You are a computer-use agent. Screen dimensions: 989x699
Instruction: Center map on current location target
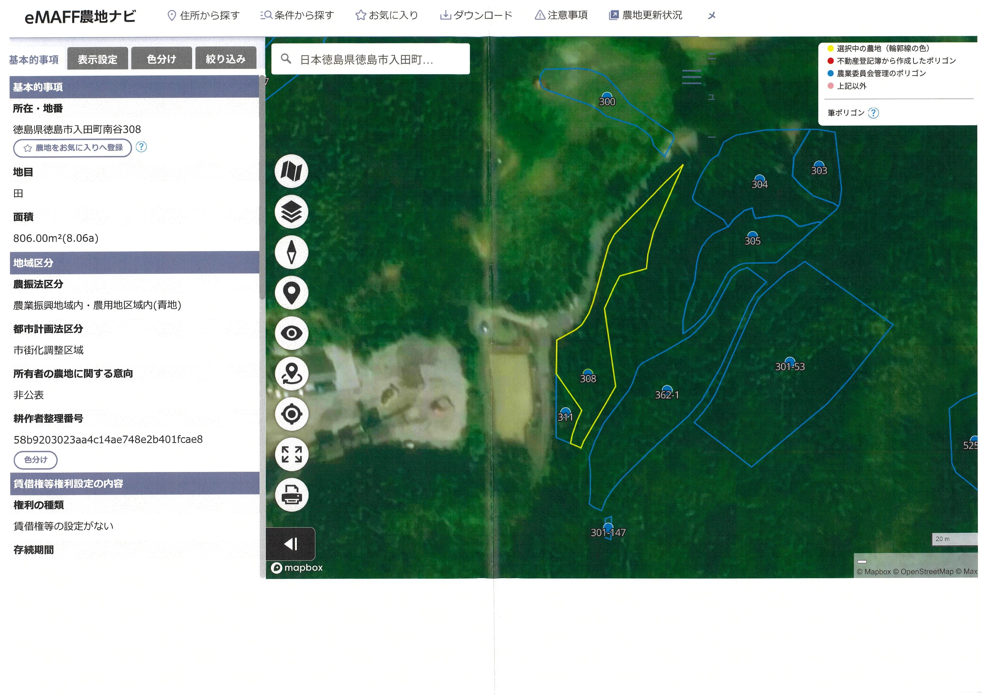click(x=291, y=414)
